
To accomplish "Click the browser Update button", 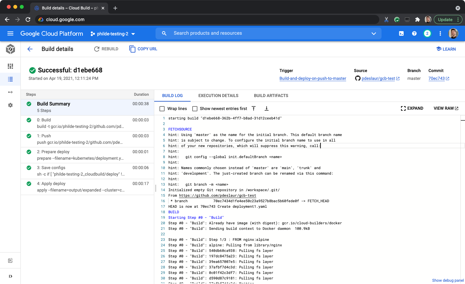I will [448, 19].
